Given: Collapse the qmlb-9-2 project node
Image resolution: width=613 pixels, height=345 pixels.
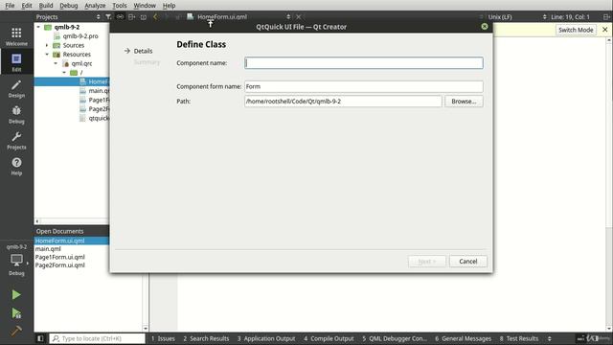Looking at the screenshot, I should (x=38, y=27).
